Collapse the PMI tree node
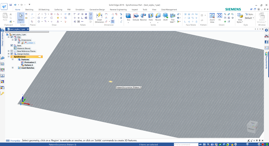 8,37
